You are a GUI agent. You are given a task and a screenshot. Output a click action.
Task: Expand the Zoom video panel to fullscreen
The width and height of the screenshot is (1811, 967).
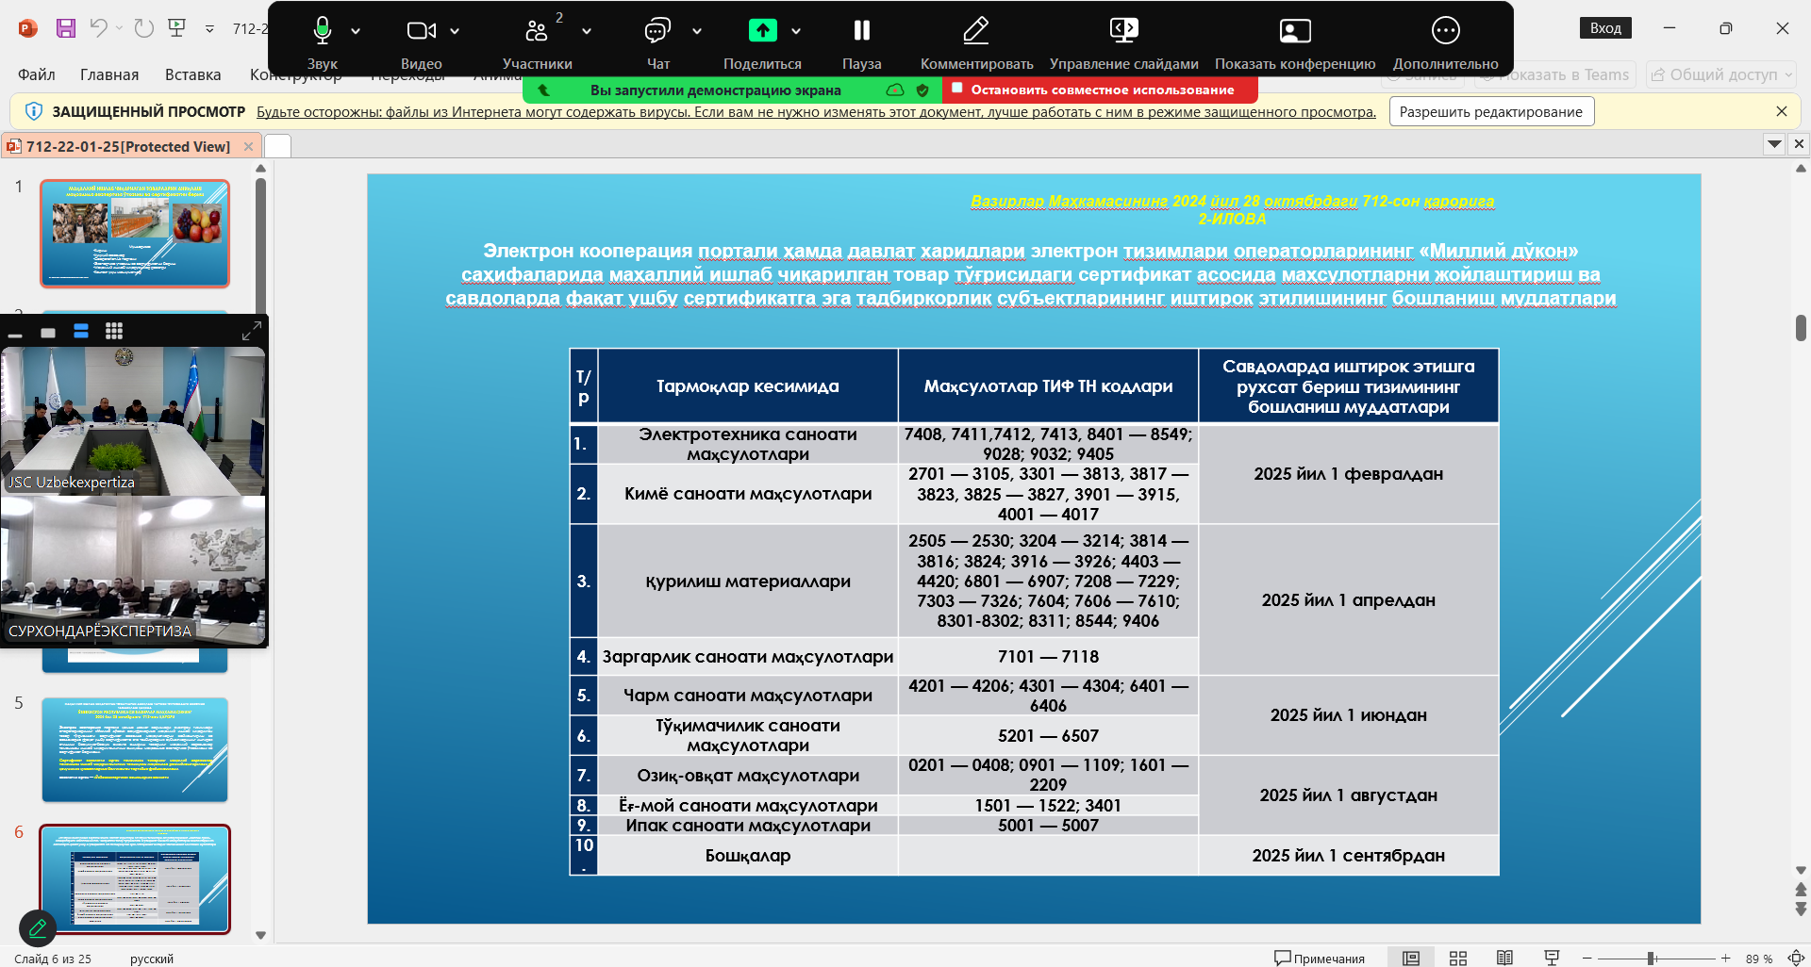click(x=251, y=331)
